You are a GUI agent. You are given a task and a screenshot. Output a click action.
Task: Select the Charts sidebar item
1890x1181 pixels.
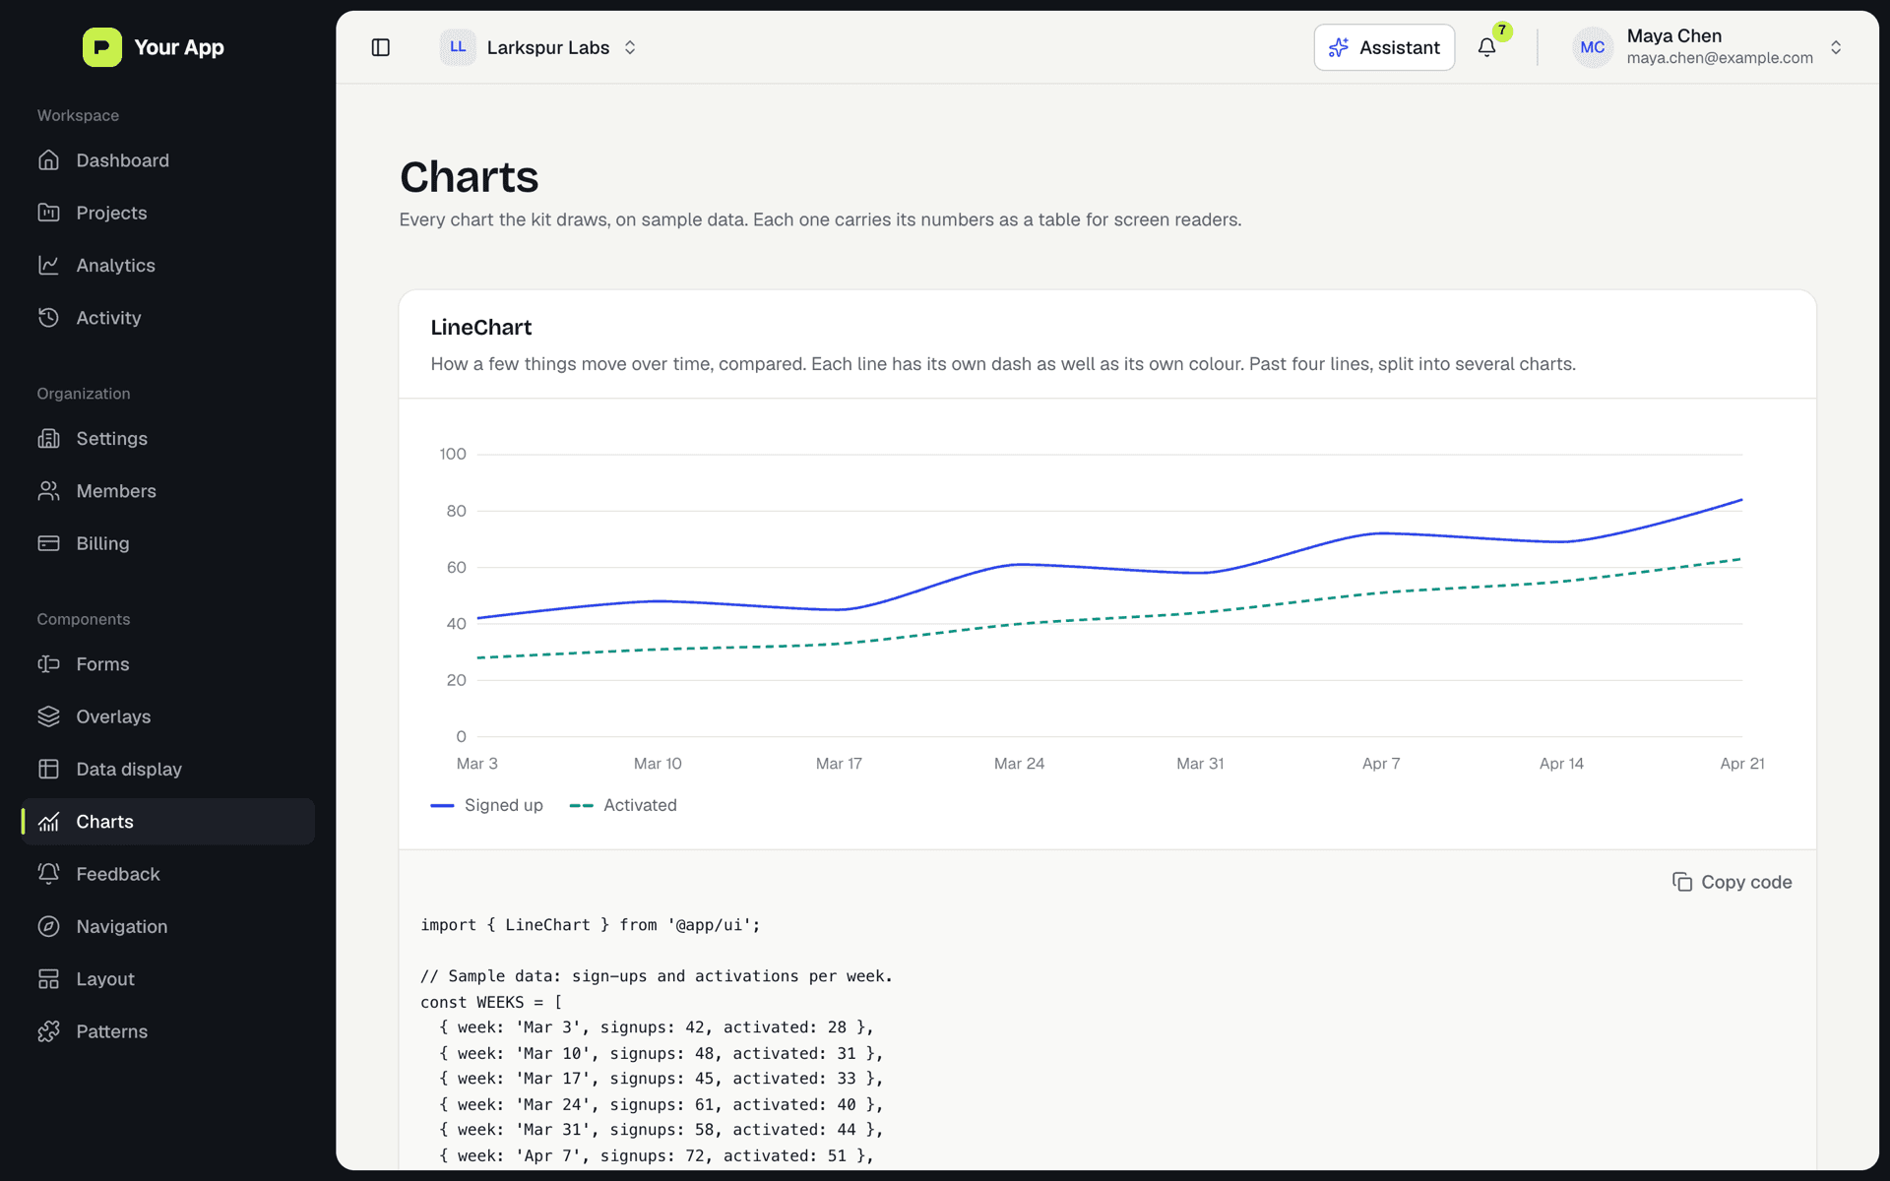click(x=168, y=822)
